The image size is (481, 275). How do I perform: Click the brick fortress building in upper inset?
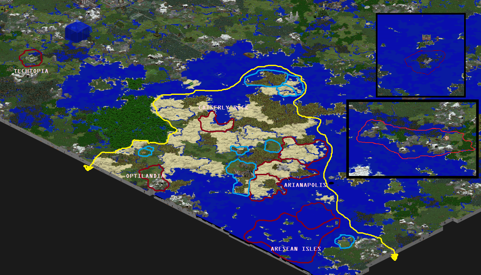click(426, 37)
